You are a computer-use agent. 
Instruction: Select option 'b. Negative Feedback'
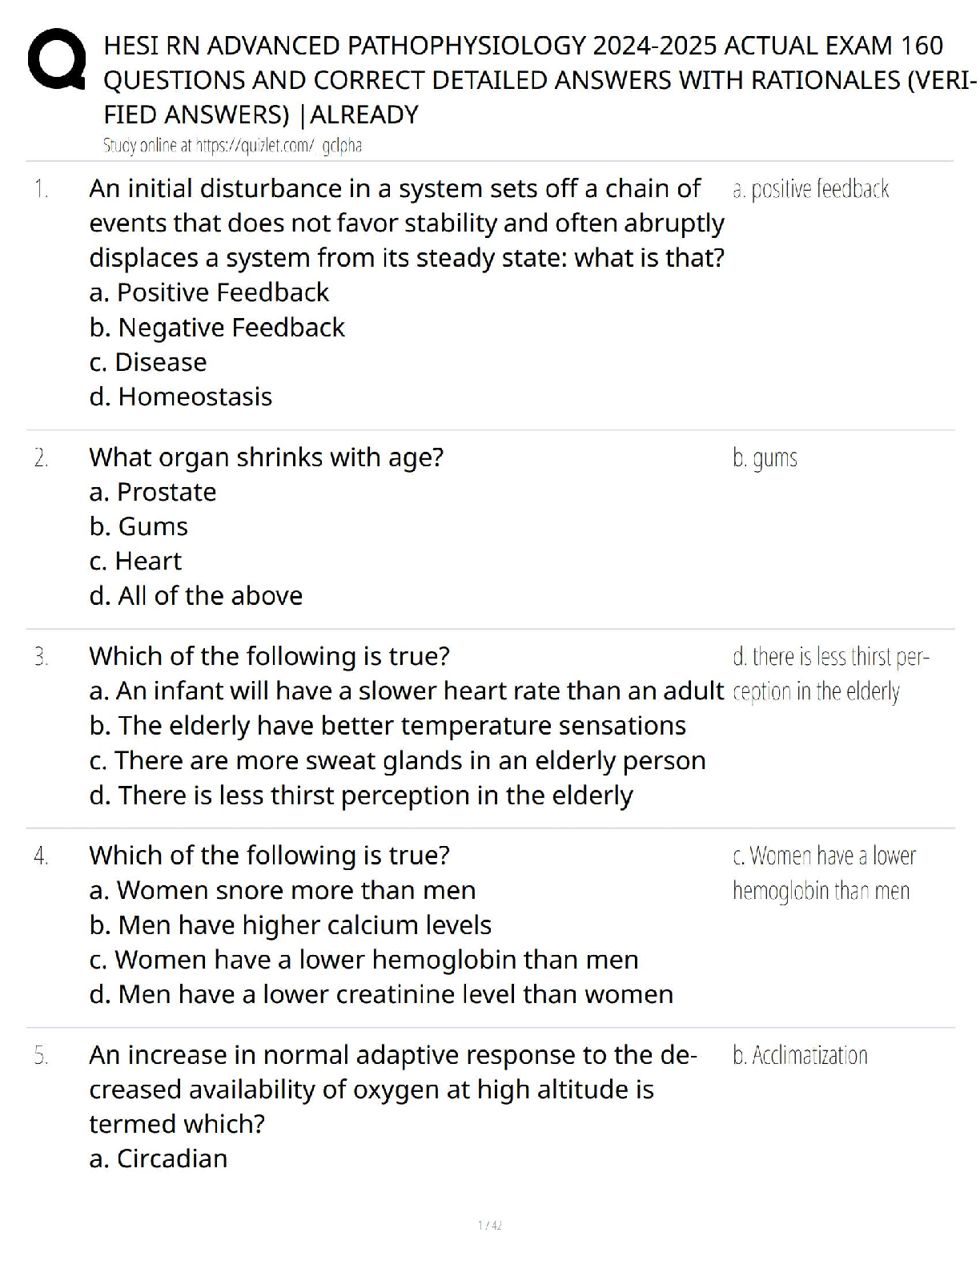[x=217, y=327]
